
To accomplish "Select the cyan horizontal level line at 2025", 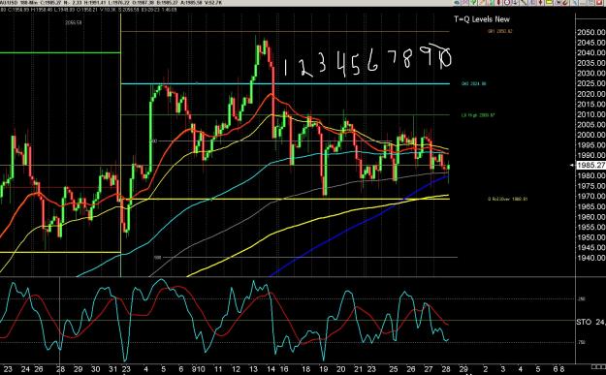I will (x=285, y=83).
